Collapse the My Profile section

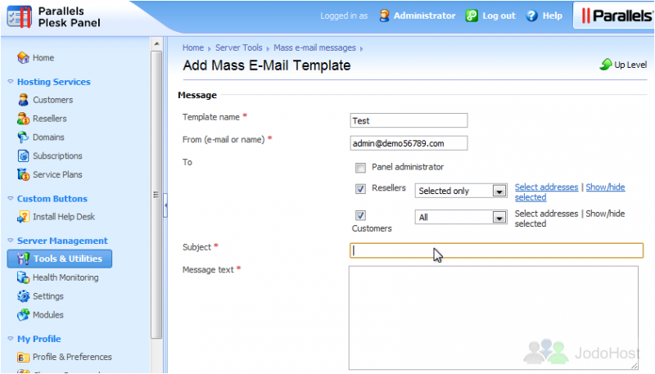[x=11, y=339]
